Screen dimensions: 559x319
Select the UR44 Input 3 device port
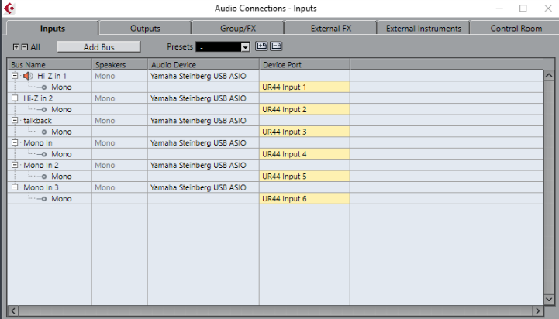pos(305,132)
